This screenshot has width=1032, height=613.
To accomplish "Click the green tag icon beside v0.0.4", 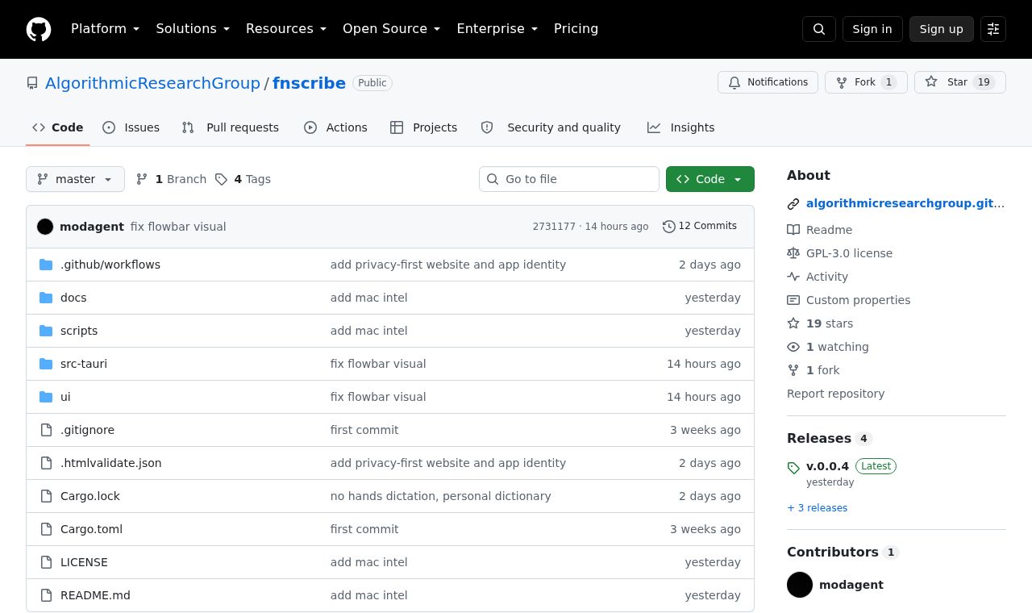I will tap(793, 468).
